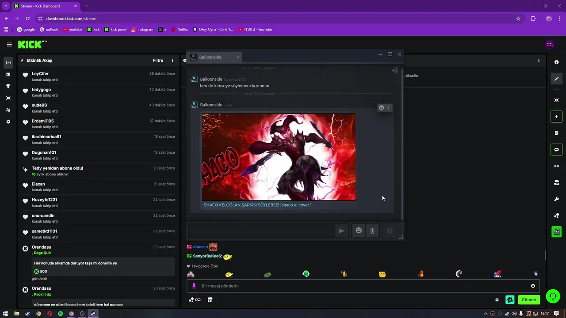This screenshot has width=566, height=318.
Task: Open chat settings gear near Gönder
Action: [x=497, y=300]
